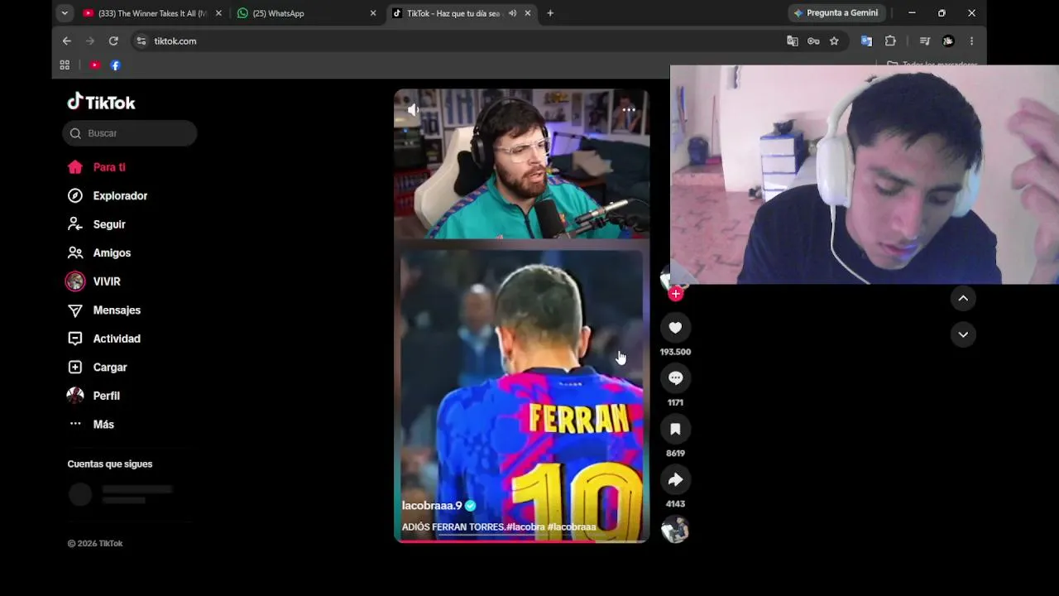Open the Facebook bookmark
This screenshot has width=1059, height=596.
pos(115,65)
